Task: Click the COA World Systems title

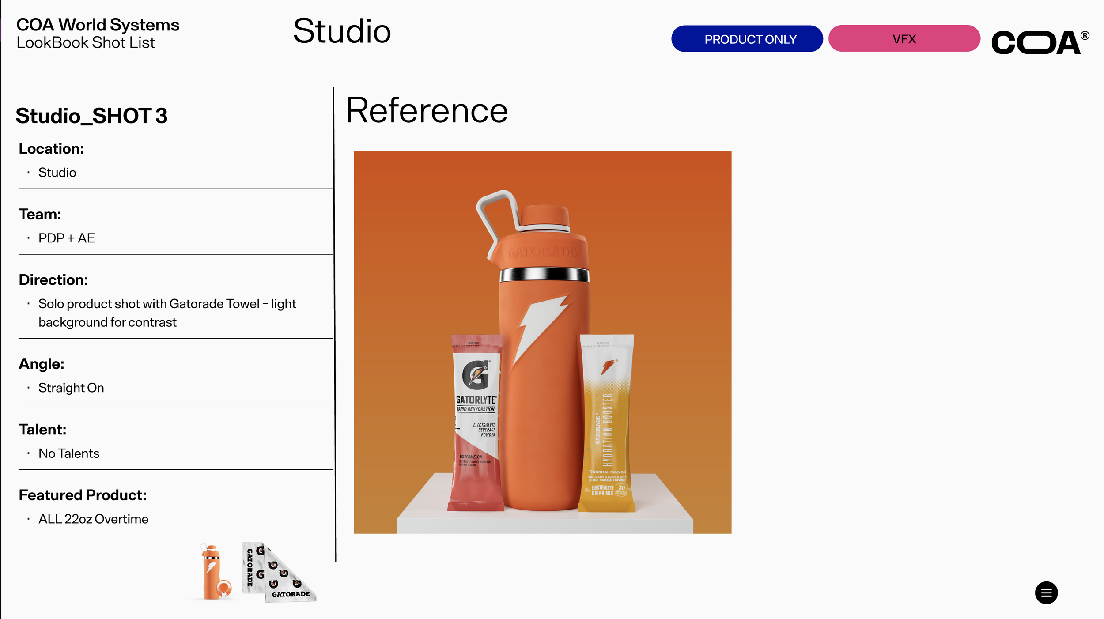Action: click(x=98, y=25)
